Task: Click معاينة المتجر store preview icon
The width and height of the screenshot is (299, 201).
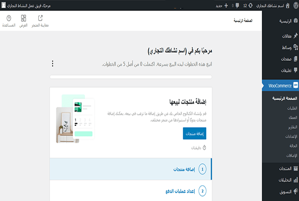Action: point(40,18)
